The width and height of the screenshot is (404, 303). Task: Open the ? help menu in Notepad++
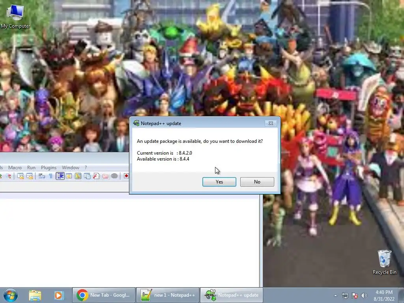click(86, 167)
